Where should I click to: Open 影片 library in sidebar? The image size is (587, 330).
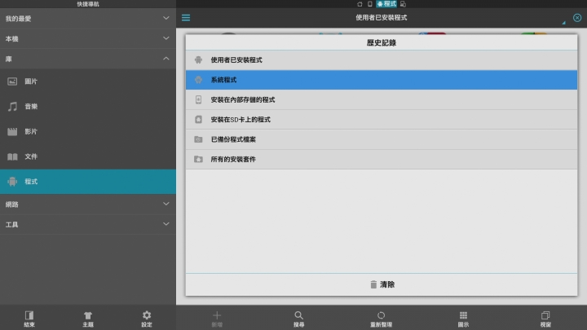tap(88, 131)
